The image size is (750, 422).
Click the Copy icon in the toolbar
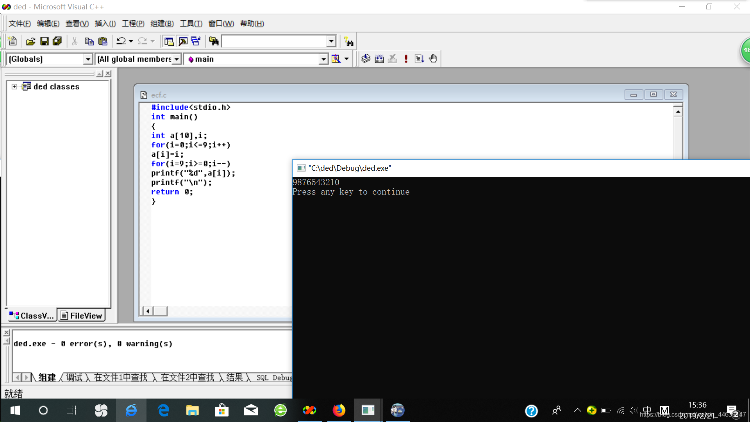point(89,41)
